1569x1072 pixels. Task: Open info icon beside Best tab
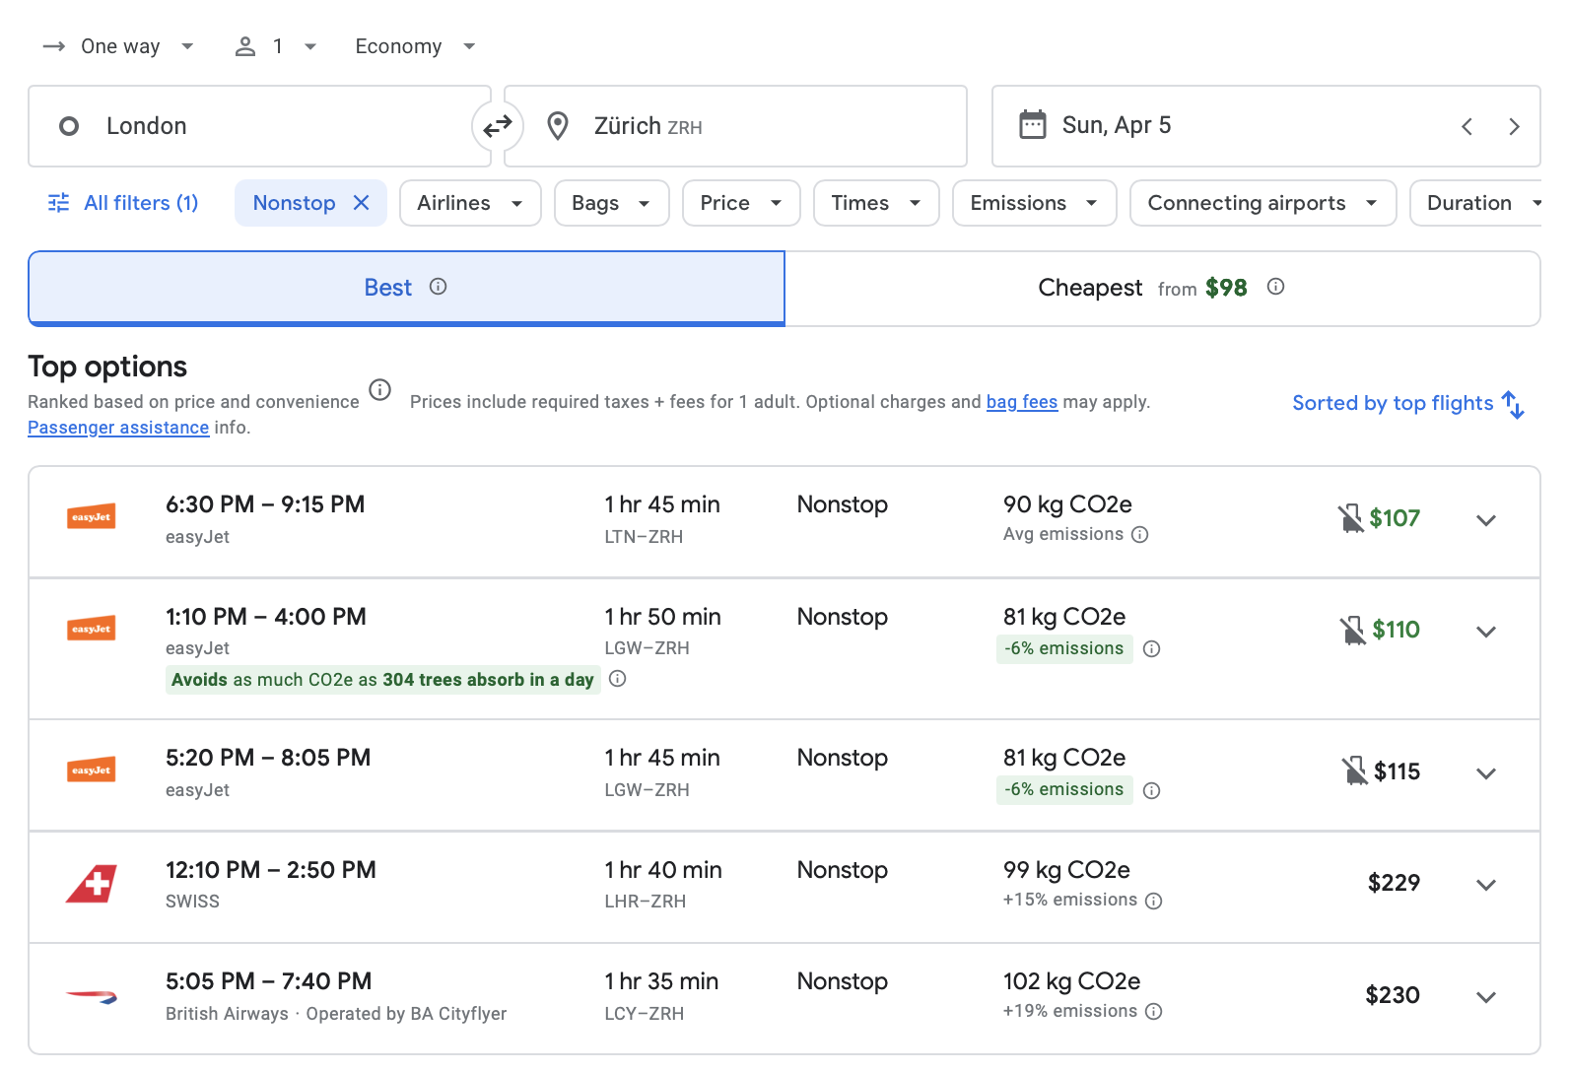click(439, 287)
